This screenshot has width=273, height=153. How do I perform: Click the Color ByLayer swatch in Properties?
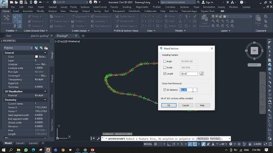[x=36, y=57]
